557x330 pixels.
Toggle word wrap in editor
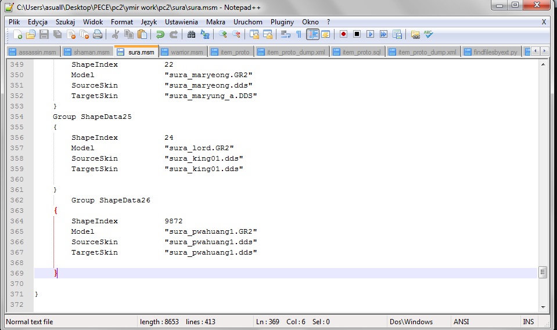pyautogui.click(x=285, y=34)
